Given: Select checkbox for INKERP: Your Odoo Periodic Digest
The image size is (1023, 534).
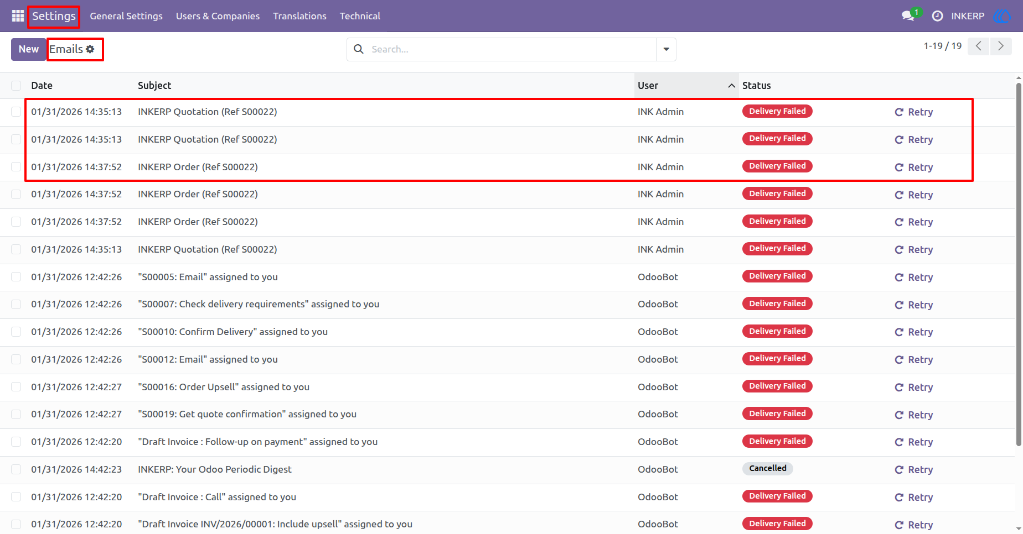Looking at the screenshot, I should tap(16, 469).
